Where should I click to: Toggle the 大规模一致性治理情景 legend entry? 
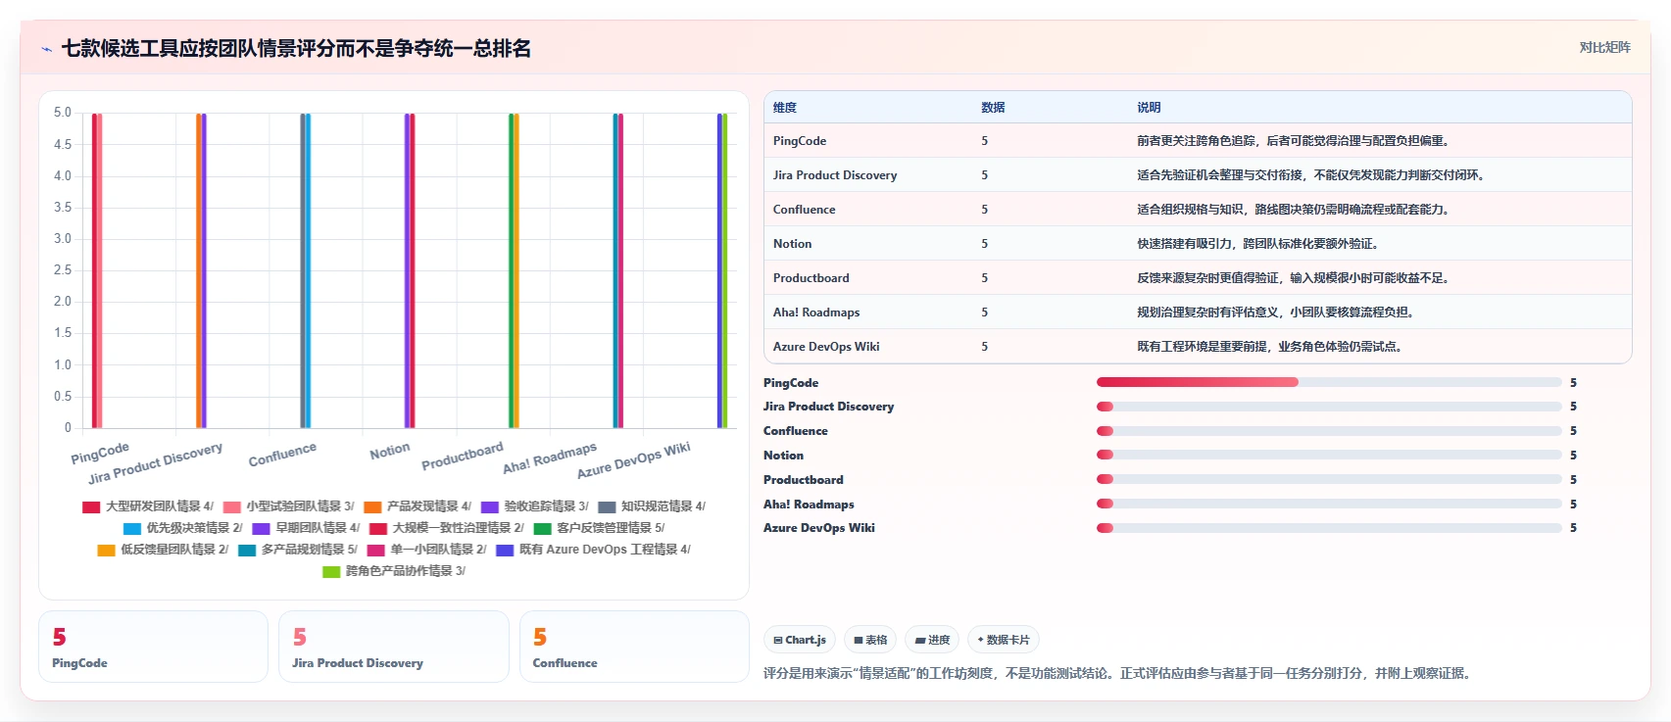click(447, 528)
